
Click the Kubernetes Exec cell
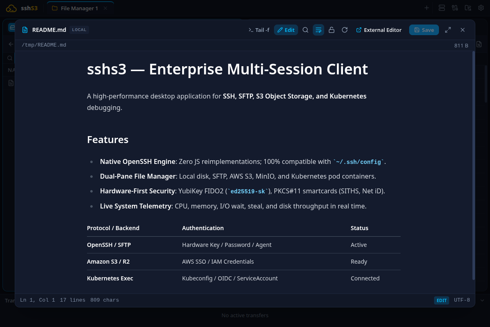[110, 278]
